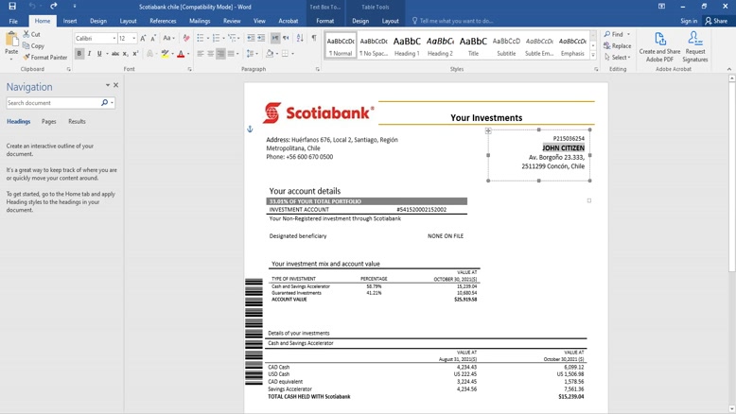Screen dimensions: 736x414
Task: Toggle Underline formatting
Action: [x=100, y=54]
